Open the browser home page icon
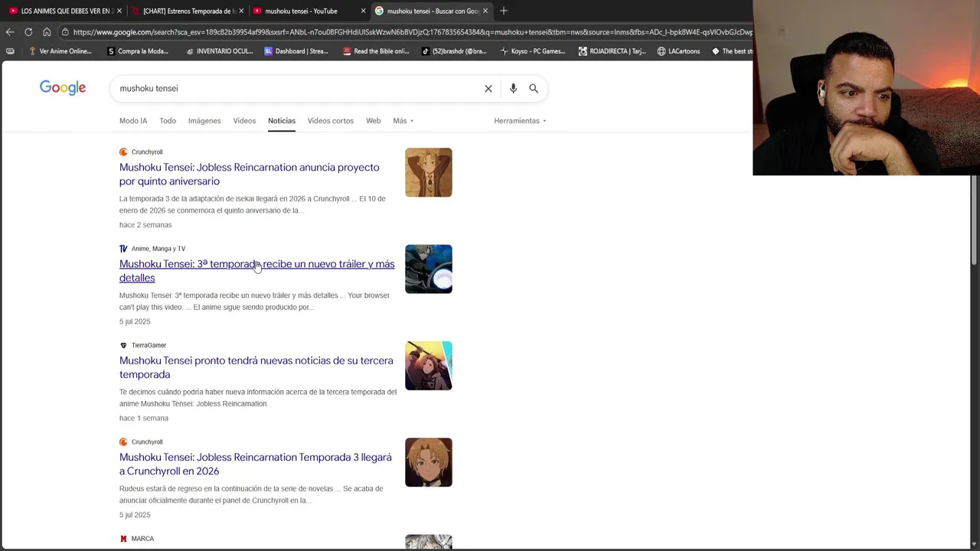 click(47, 32)
